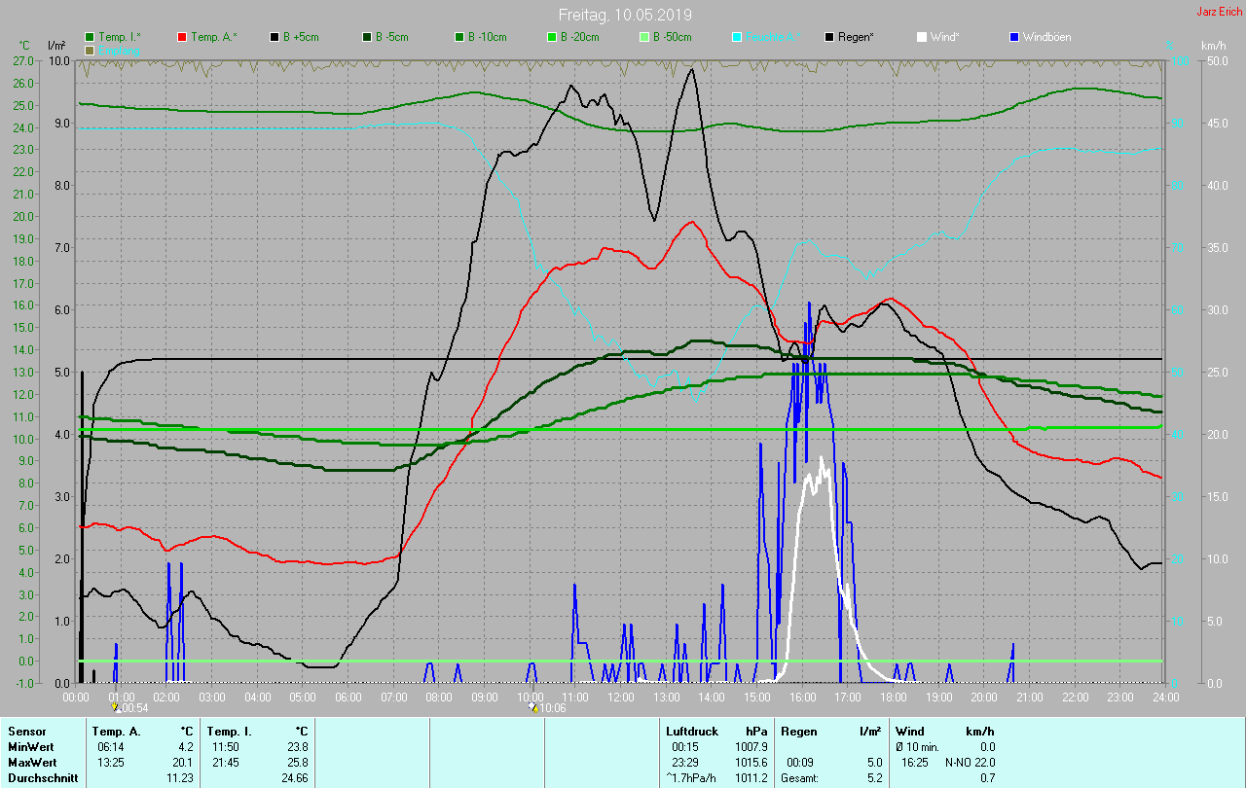Toggle the B +5cm black legend box
The width and height of the screenshot is (1246, 788).
click(x=275, y=37)
